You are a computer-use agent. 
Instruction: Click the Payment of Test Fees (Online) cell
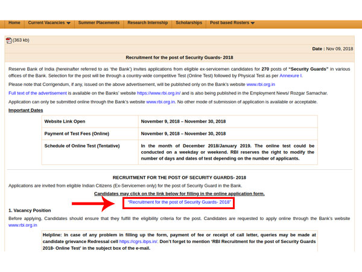pos(90,134)
